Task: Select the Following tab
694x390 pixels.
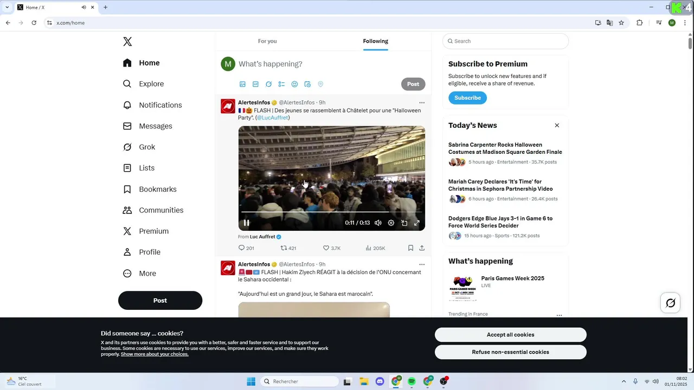Action: (375, 41)
